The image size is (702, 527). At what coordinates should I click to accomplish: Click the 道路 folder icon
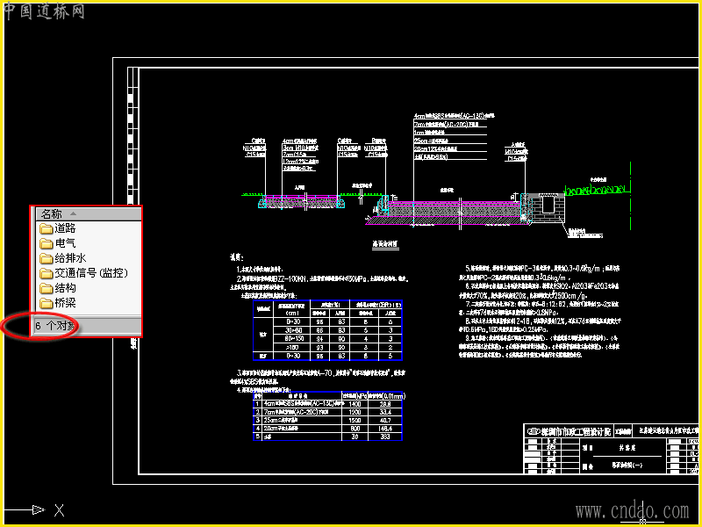point(46,229)
